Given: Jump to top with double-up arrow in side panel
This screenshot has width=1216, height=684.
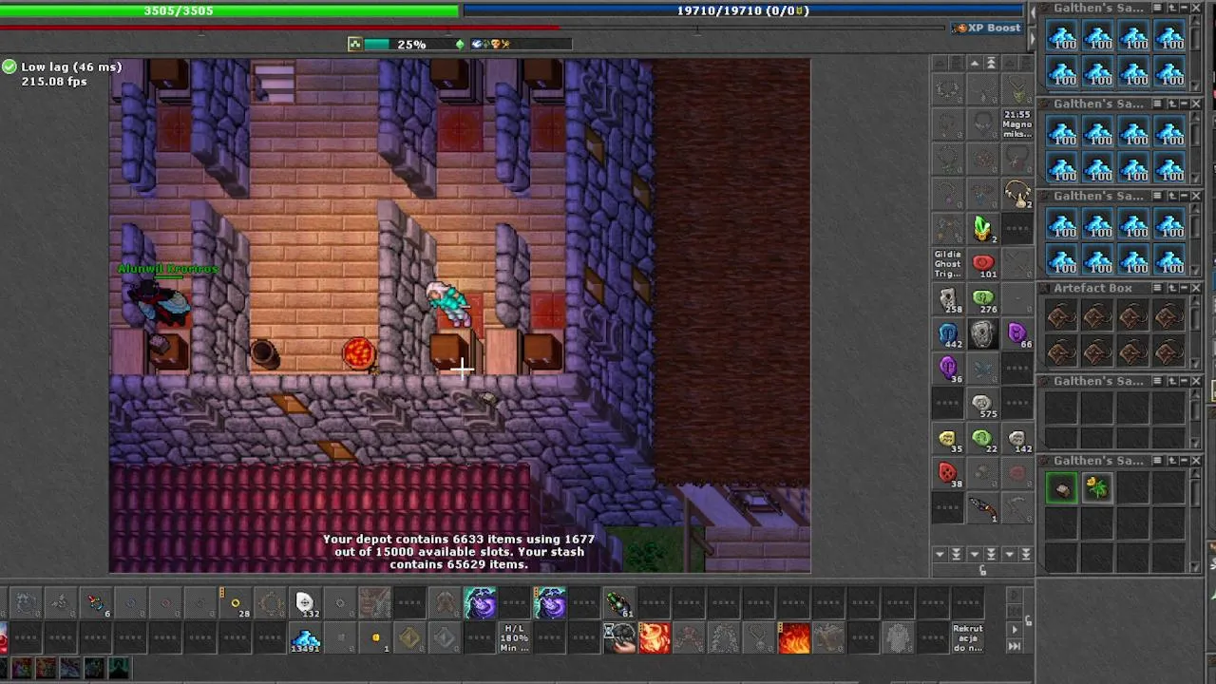Looking at the screenshot, I should coord(991,63).
